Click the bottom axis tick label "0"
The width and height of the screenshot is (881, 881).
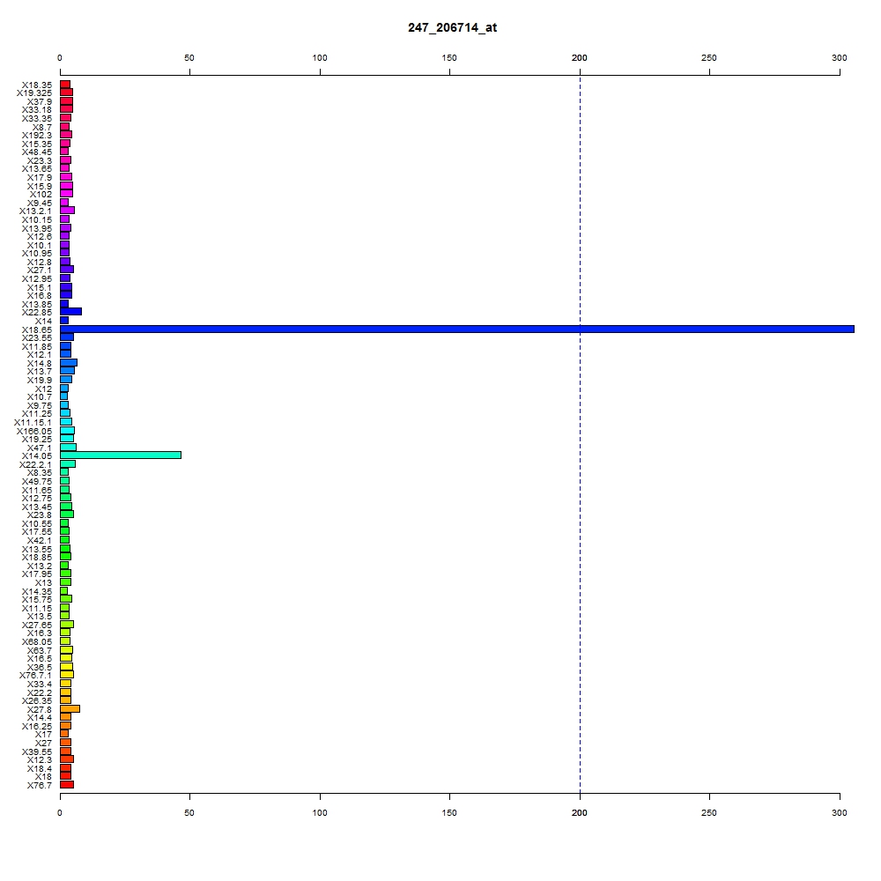(x=60, y=813)
